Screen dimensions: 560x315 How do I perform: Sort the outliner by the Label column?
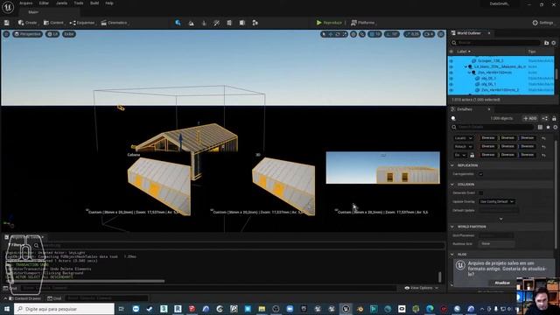click(x=464, y=52)
